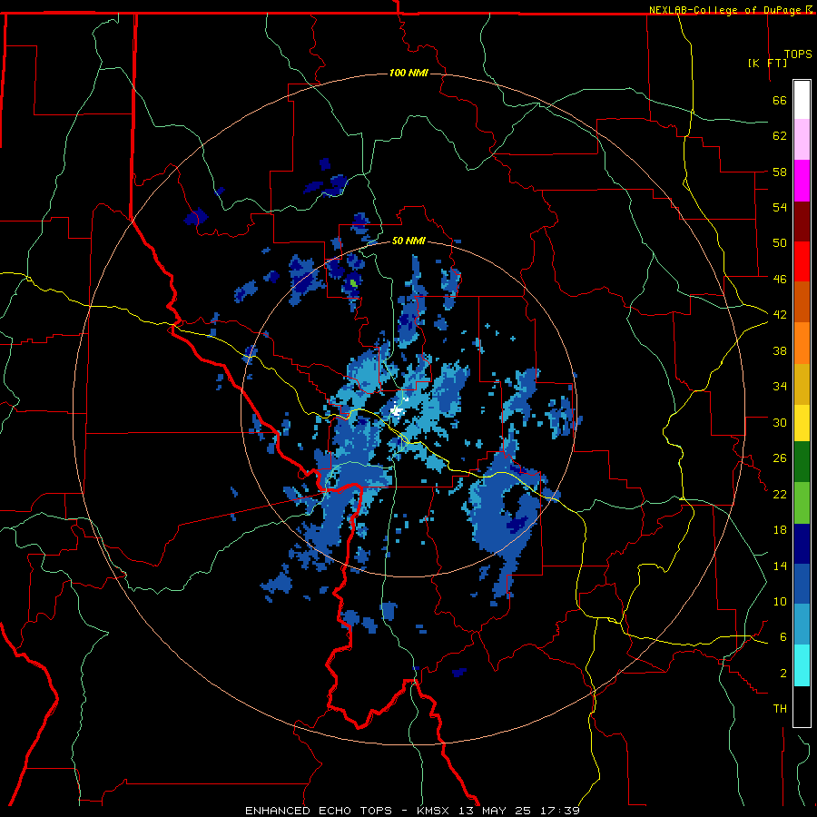Click the "22" legend value
Viewport: 817px width, 817px height.
pos(780,495)
